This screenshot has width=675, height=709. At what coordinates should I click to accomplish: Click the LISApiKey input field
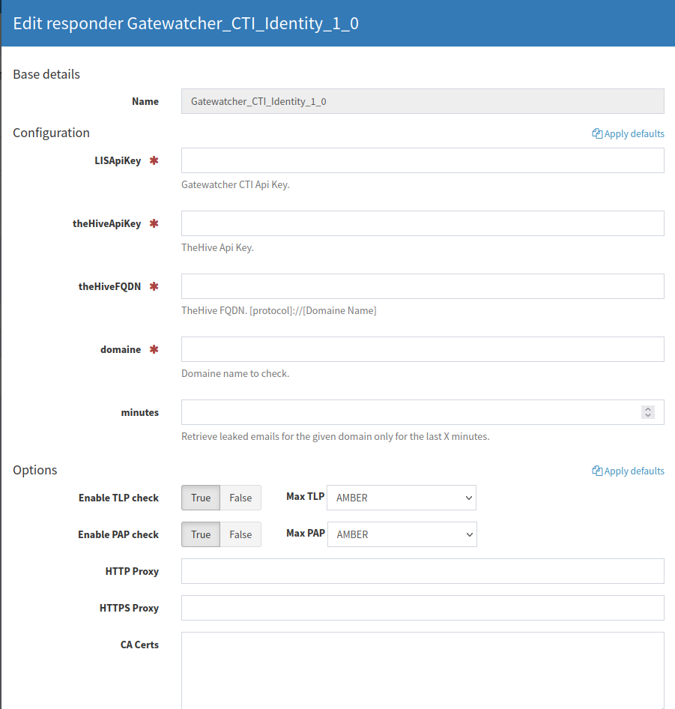(423, 160)
